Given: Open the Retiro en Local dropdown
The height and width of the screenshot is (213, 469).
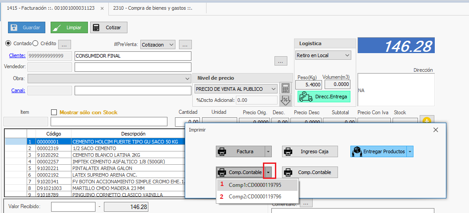Looking at the screenshot, I should pyautogui.click(x=323, y=55).
